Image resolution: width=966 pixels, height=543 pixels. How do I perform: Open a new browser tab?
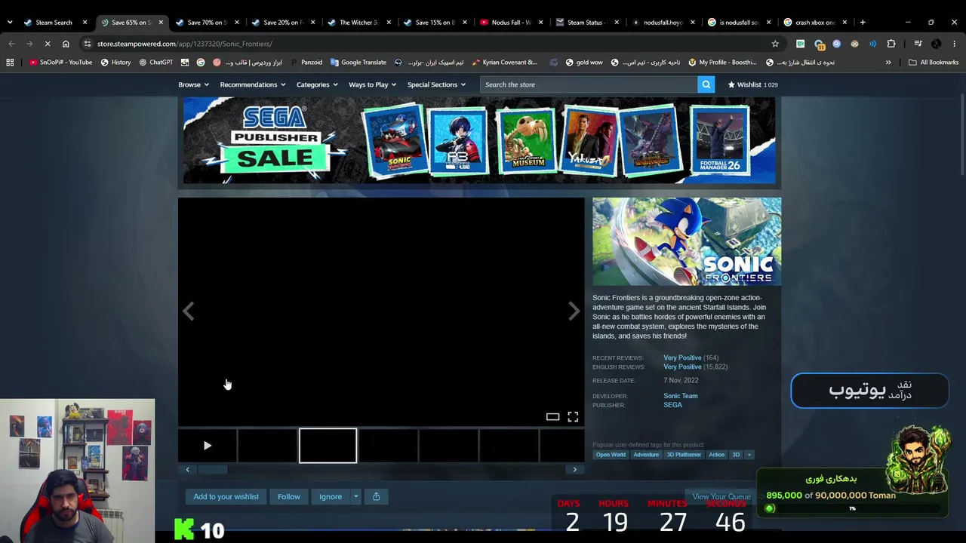point(863,23)
